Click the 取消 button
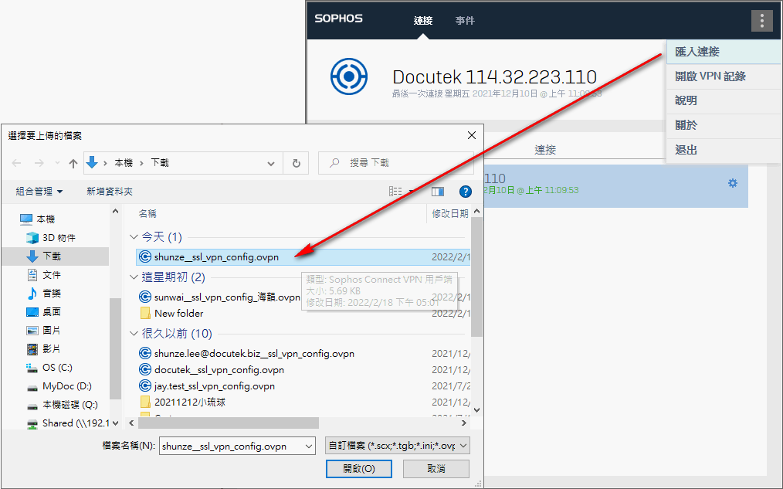The height and width of the screenshot is (489, 783). click(436, 468)
